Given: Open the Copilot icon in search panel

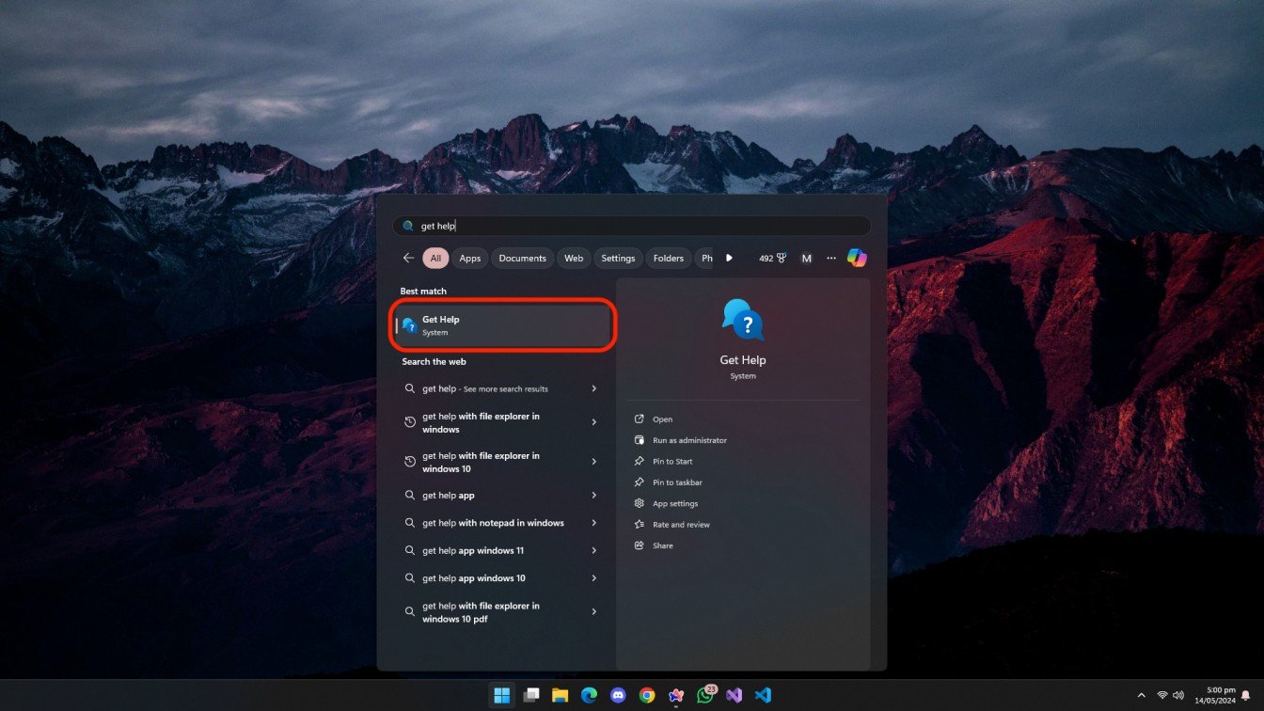Looking at the screenshot, I should [856, 258].
